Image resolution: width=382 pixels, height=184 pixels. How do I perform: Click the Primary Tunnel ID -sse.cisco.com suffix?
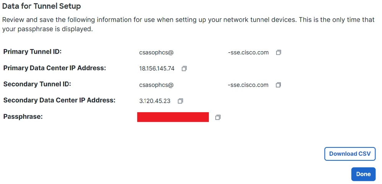[x=248, y=53]
